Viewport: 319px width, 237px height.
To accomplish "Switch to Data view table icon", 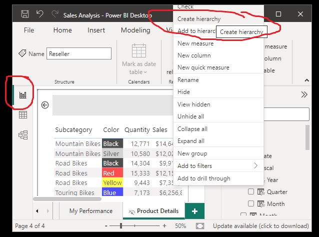I will coord(23,115).
